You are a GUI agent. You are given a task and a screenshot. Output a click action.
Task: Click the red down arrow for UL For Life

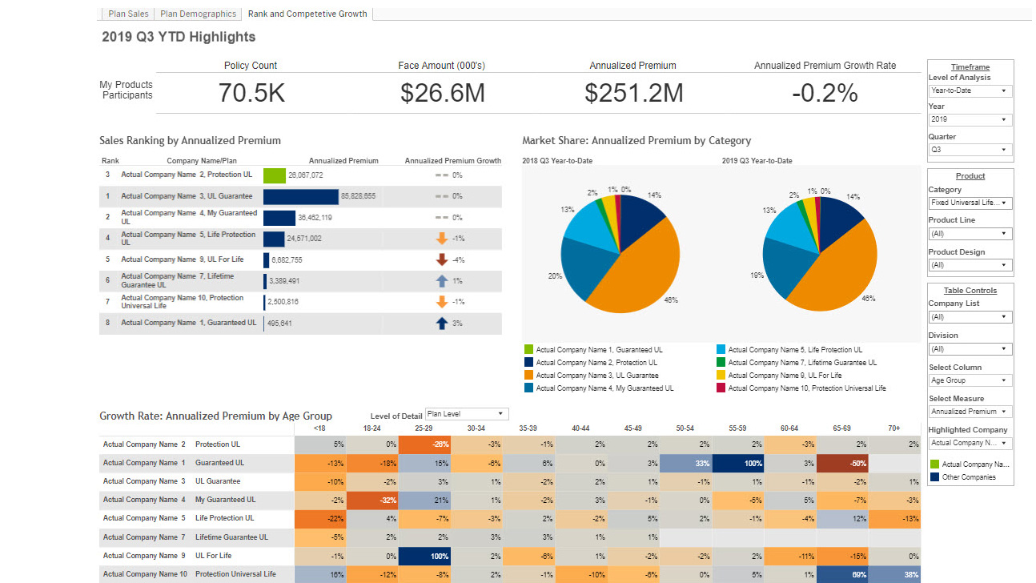pyautogui.click(x=441, y=259)
